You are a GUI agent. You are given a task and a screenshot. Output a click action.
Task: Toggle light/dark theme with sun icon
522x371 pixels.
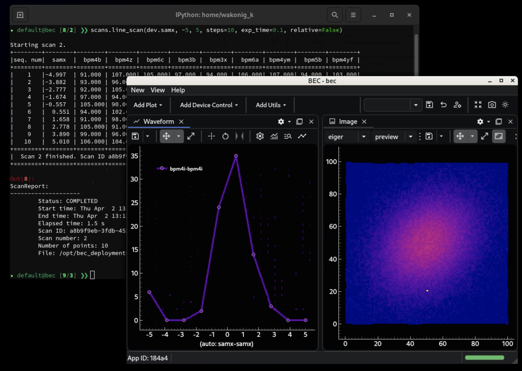pos(505,105)
